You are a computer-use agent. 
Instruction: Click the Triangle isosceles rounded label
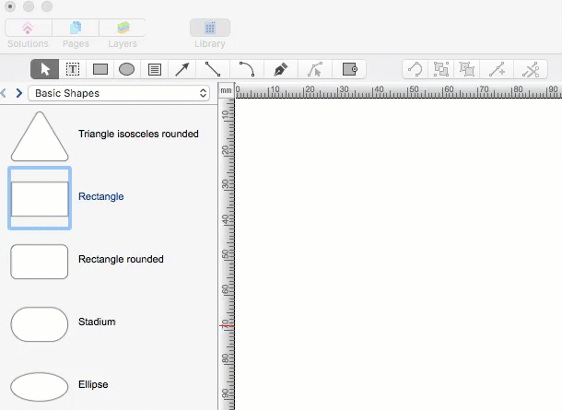(x=138, y=134)
